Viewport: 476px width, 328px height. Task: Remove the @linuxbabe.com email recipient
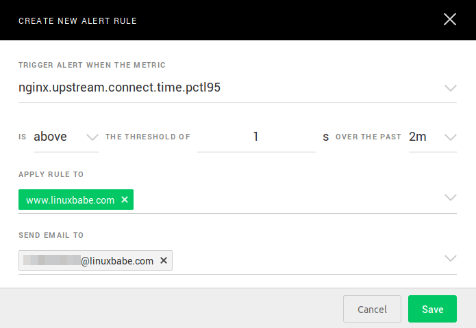[164, 260]
